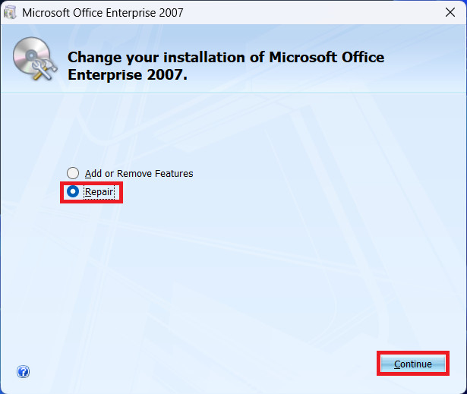The height and width of the screenshot is (394, 467).
Task: Click the "Repair" option label text
Action: click(x=99, y=192)
